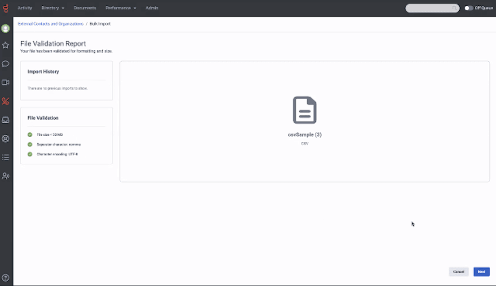Click the agents icon at sidebar bottom
The image size is (496, 286).
(5, 176)
